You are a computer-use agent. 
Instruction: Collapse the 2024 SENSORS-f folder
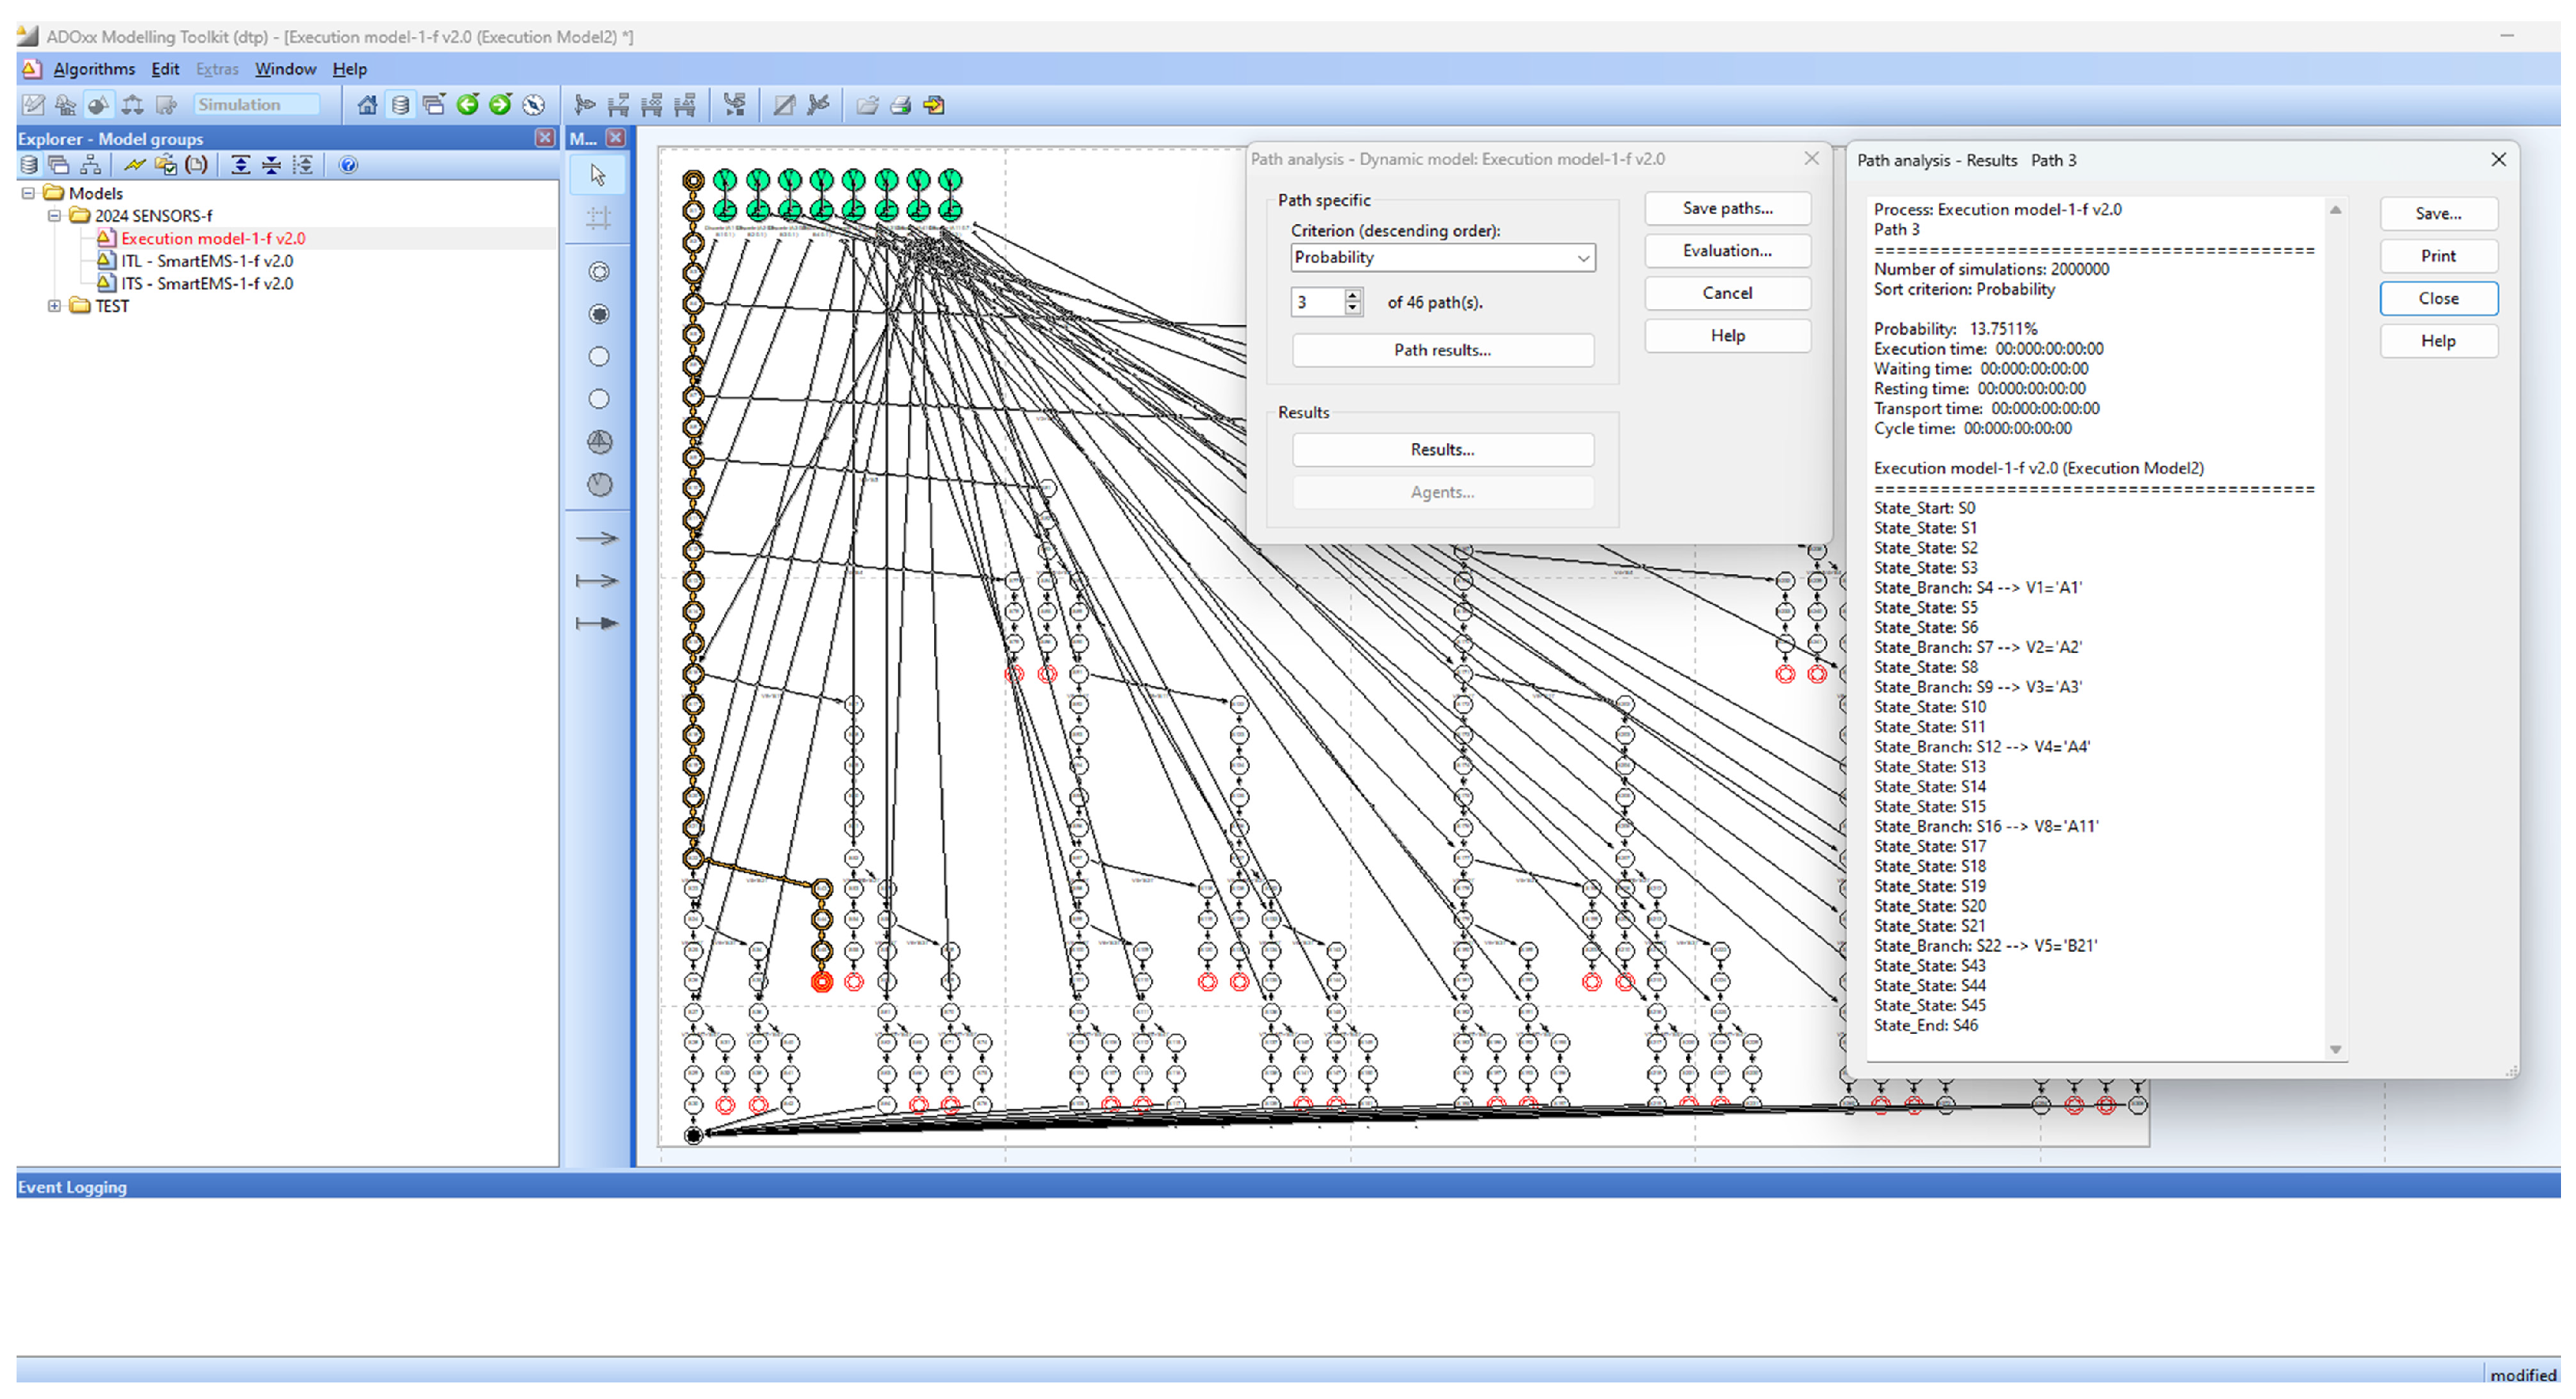[x=54, y=216]
